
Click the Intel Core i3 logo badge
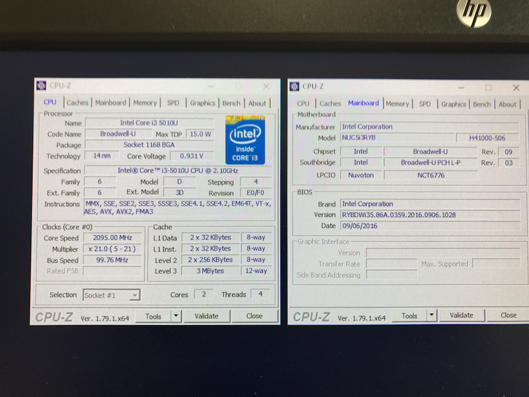point(245,140)
